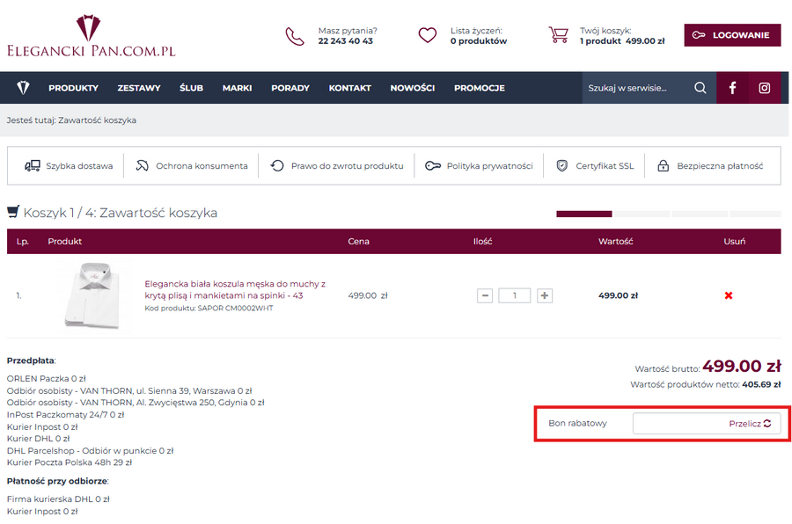Click the wishlist heart icon
792x524 pixels.
coord(427,35)
